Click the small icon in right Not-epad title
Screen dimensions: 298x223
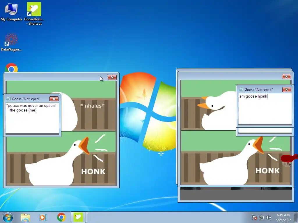(241, 89)
